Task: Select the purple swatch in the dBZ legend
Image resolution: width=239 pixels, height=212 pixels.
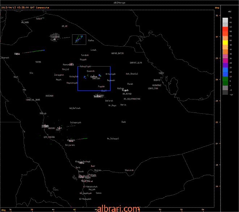Action: coord(225,65)
